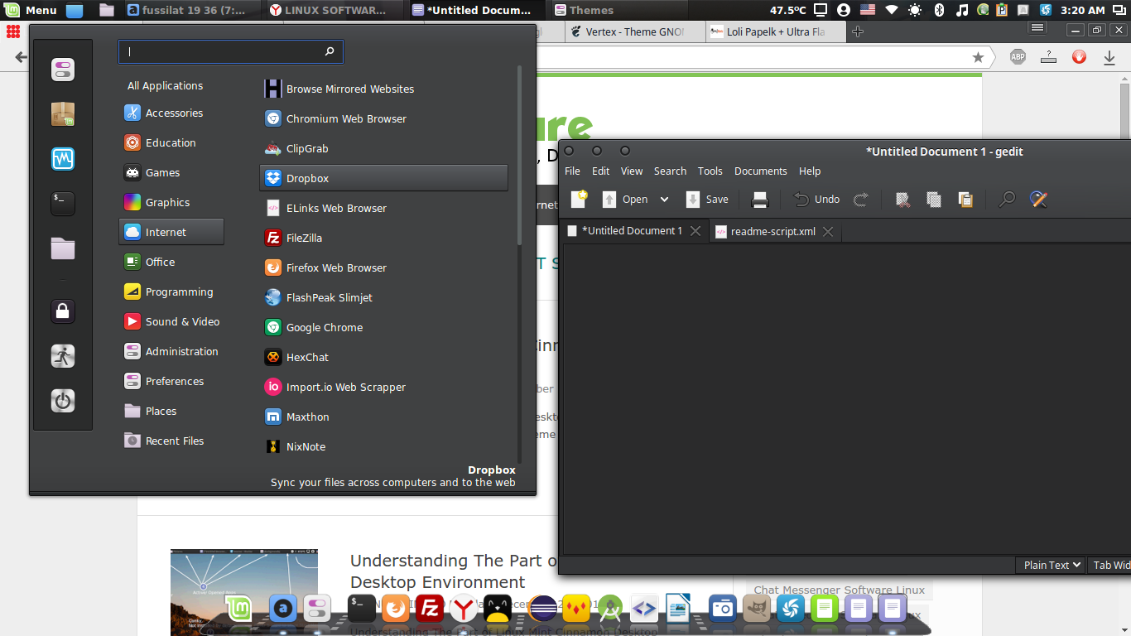Open Terminal from menu favorites sidebar
This screenshot has width=1131, height=636.
[x=63, y=204]
